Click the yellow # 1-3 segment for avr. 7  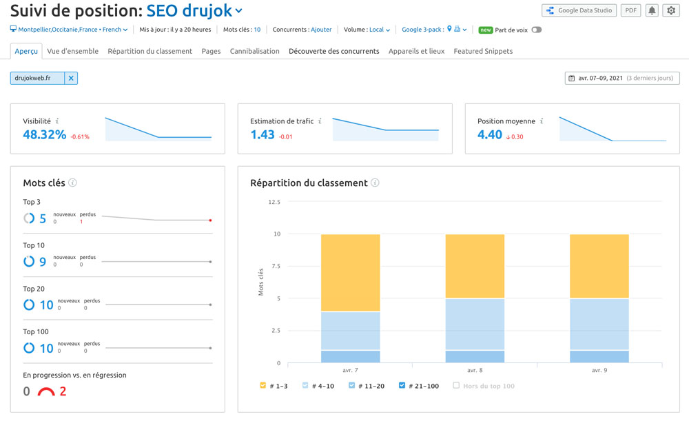pos(350,273)
